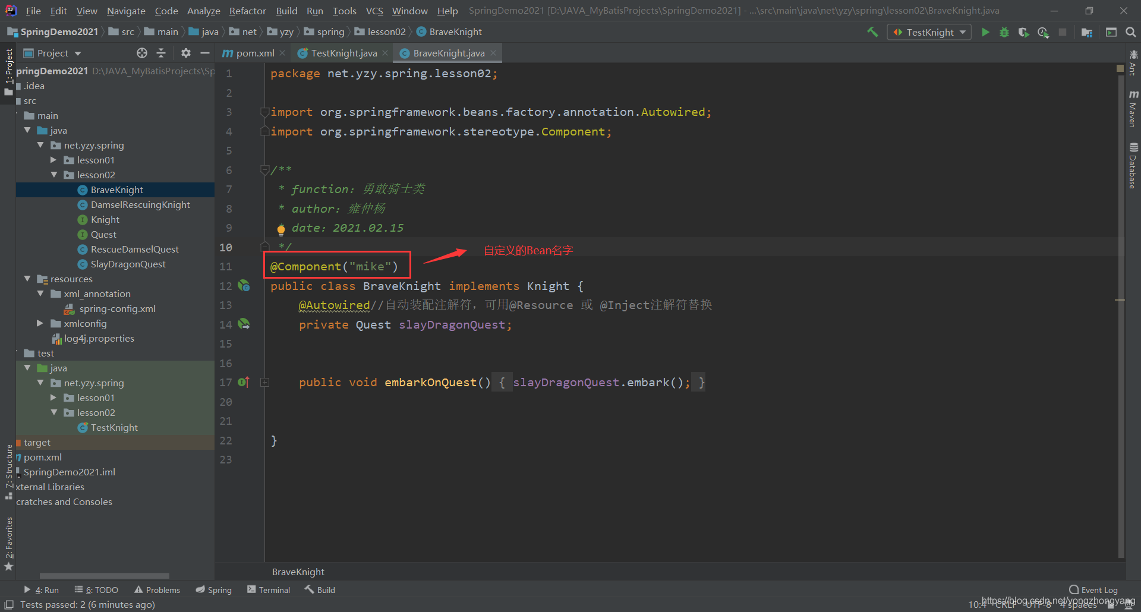Open the Ant side panel
This screenshot has width=1141, height=612.
1133,62
